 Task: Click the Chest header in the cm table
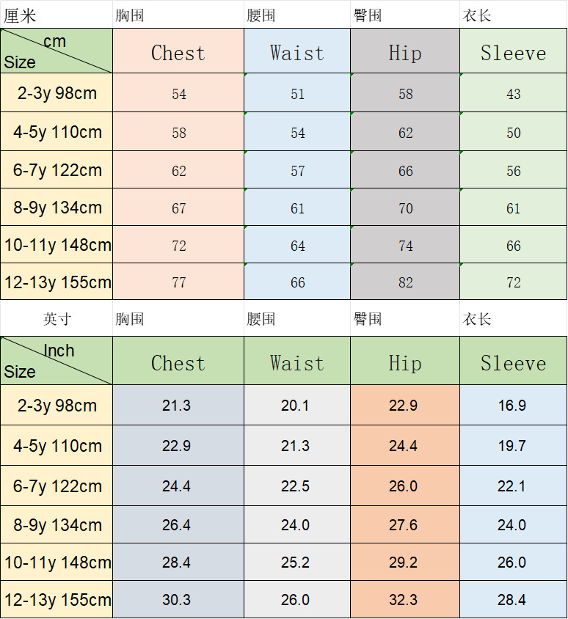tap(178, 53)
